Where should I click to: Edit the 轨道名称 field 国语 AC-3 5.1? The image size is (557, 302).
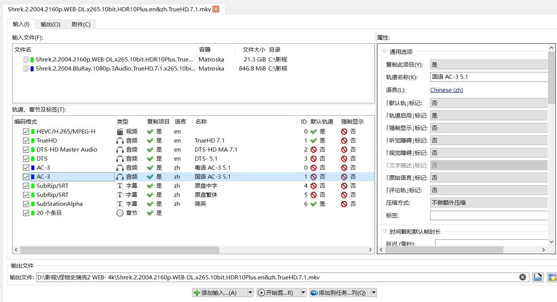(489, 77)
